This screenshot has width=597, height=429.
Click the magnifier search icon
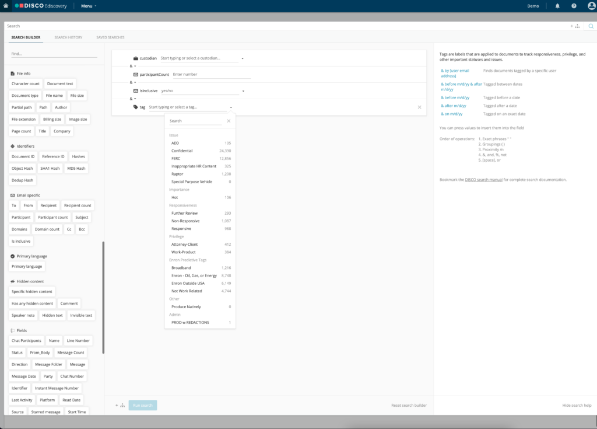tap(591, 26)
